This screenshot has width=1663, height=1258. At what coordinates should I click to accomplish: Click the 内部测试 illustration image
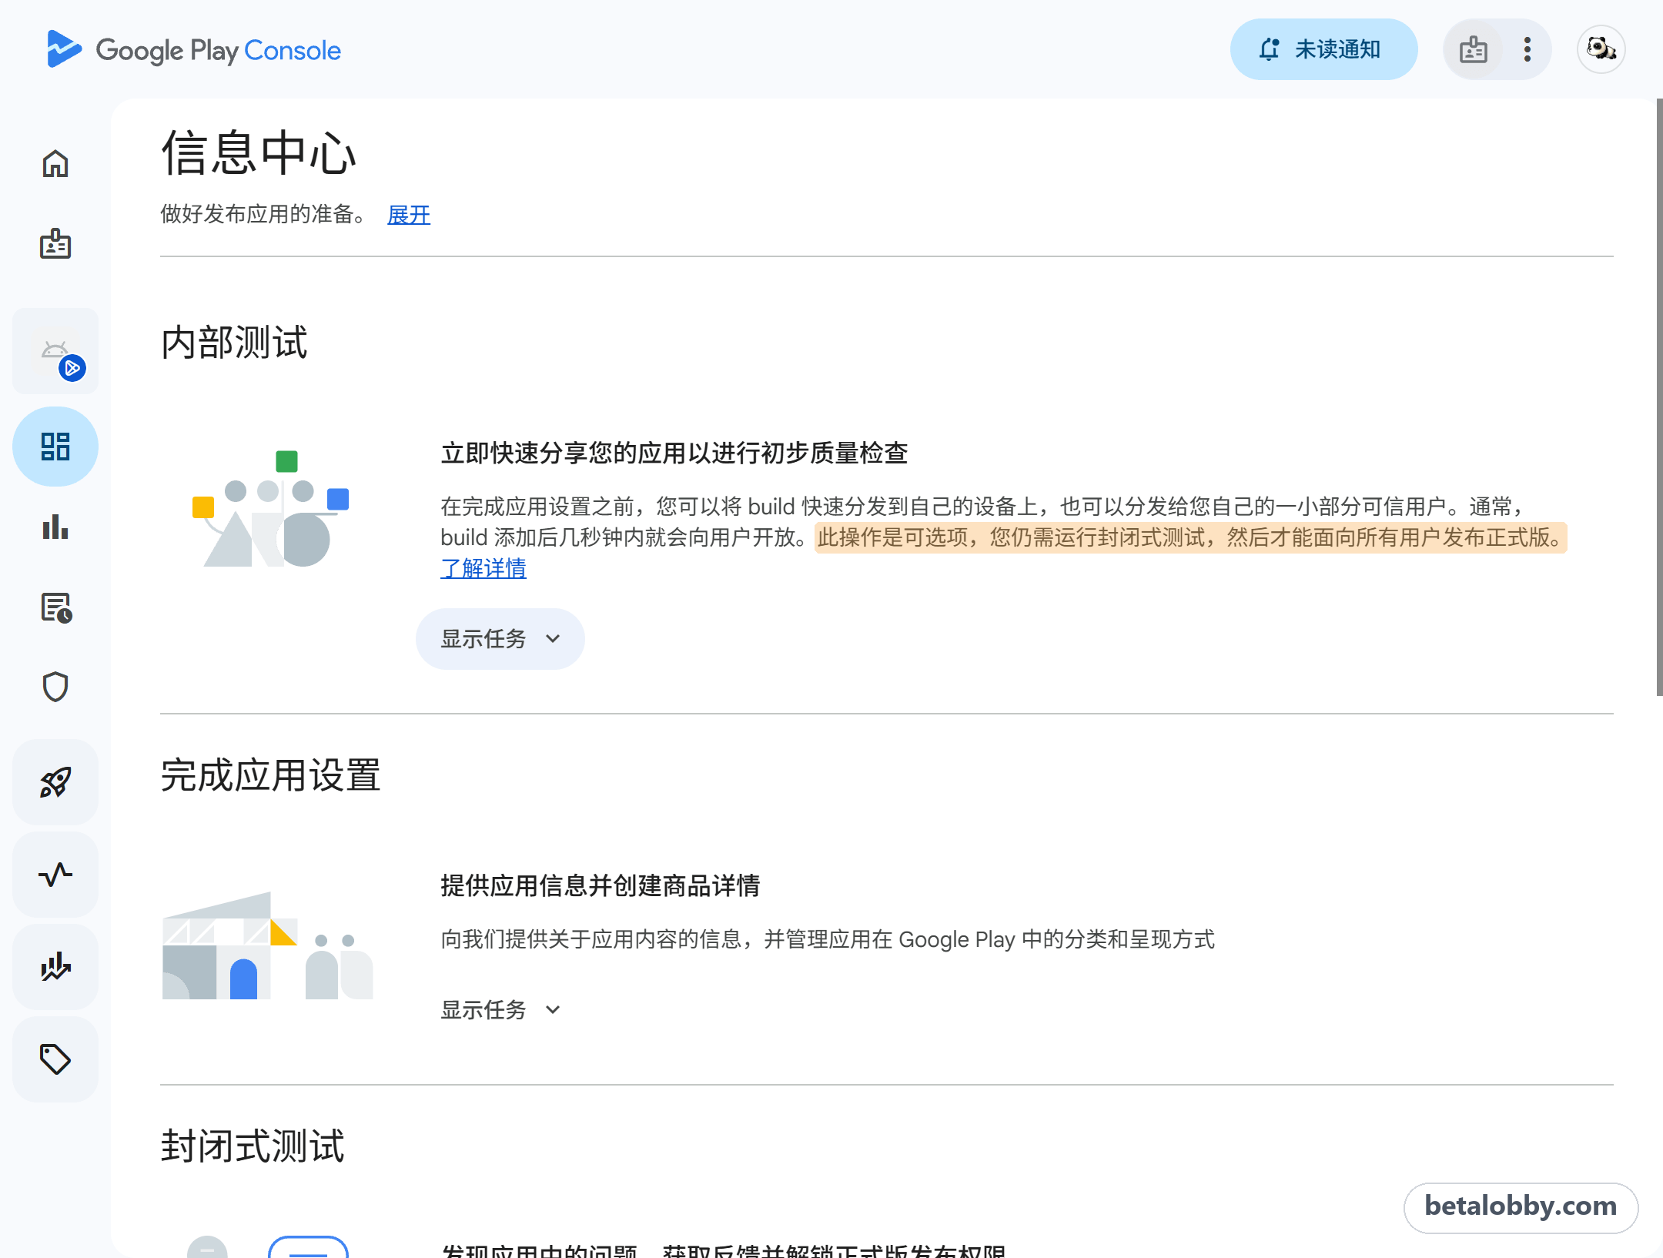pyautogui.click(x=270, y=509)
